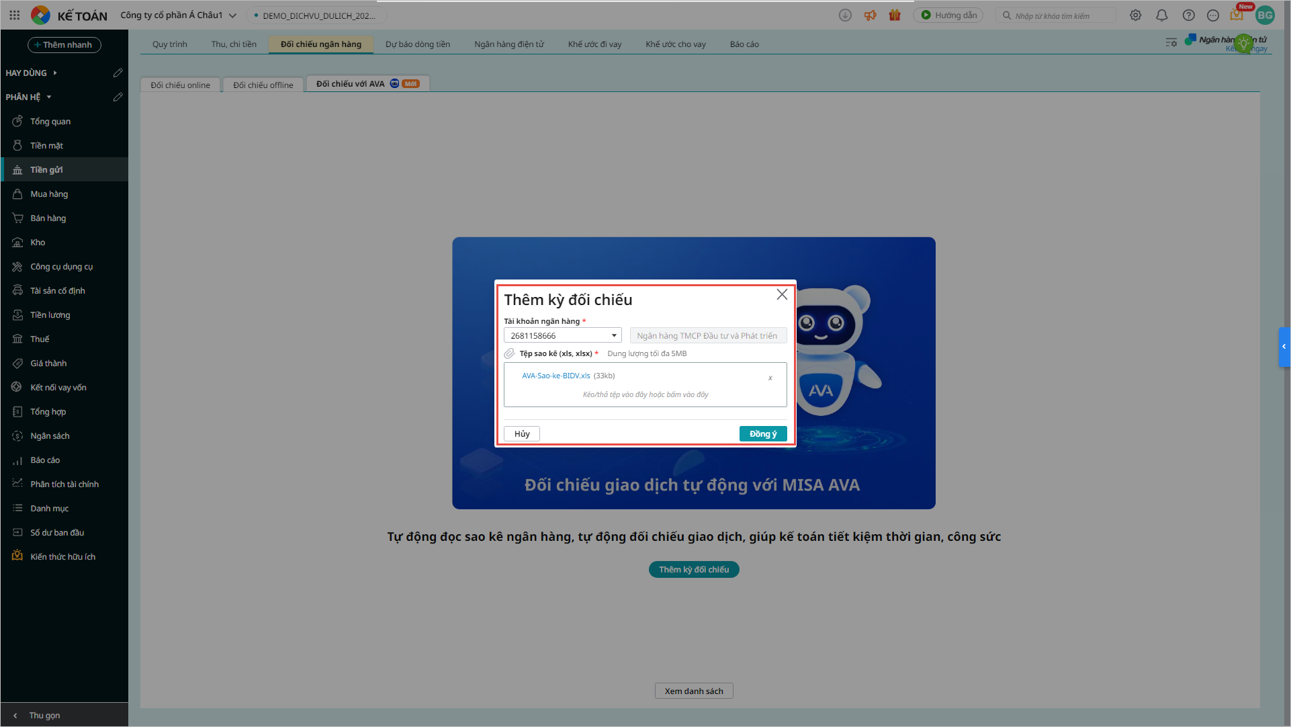Remove the AVA-Sao-ke-BIDV.xls attached file
The image size is (1291, 727).
click(770, 378)
